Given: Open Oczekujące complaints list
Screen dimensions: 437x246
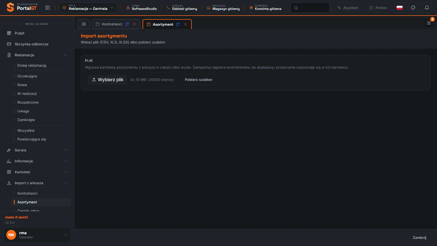Looking at the screenshot, I should coord(41,76).
